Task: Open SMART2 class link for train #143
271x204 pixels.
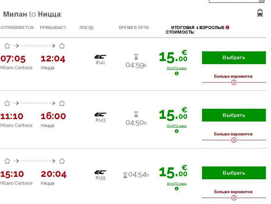Action: pyautogui.click(x=176, y=126)
